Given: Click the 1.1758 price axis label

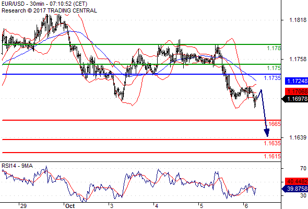Looking at the screenshot, I should point(298,59).
